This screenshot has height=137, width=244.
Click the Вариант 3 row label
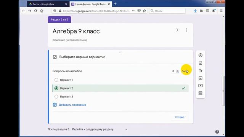pos(66,97)
